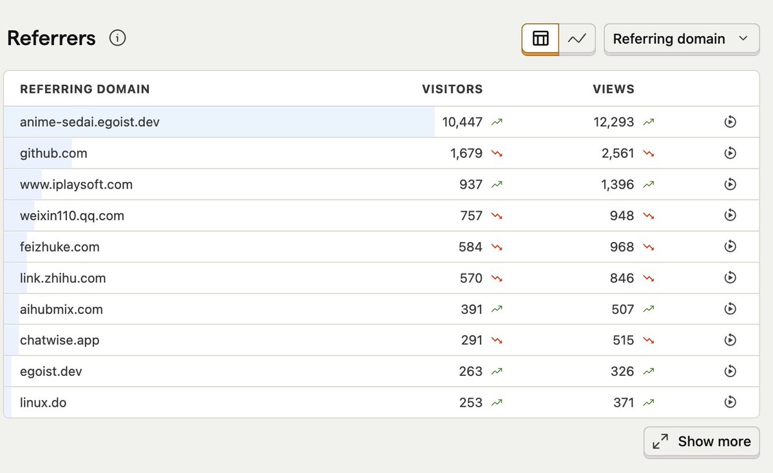
Task: Play session replays for link.zhihu.com
Action: click(x=730, y=278)
